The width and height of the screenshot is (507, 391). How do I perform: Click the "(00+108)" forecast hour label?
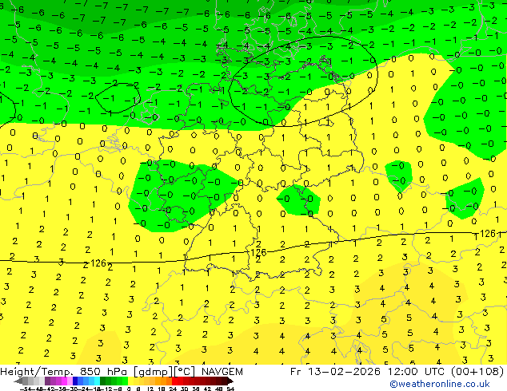coord(477,372)
